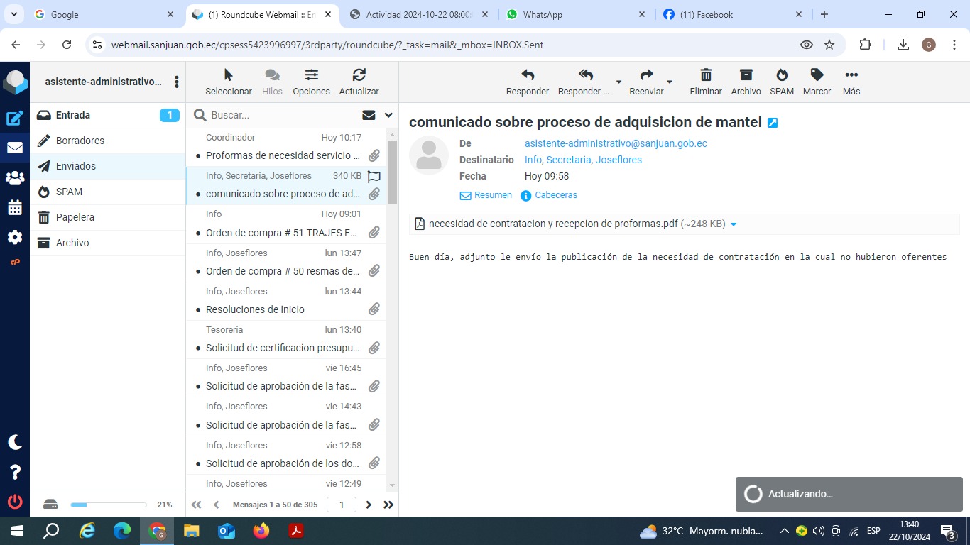Viewport: 970px width, 545px height.
Task: Expand the search options chevron
Action: tap(388, 115)
